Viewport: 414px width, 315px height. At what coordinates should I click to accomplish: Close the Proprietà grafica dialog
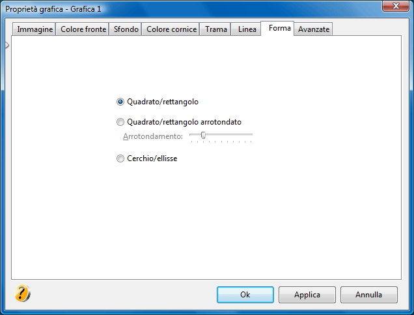tap(396, 6)
